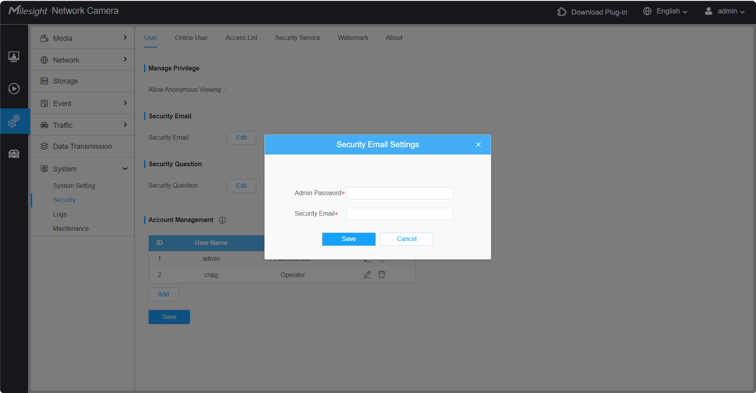Click the Download Plug-in icon
The height and width of the screenshot is (393, 756).
tap(562, 12)
